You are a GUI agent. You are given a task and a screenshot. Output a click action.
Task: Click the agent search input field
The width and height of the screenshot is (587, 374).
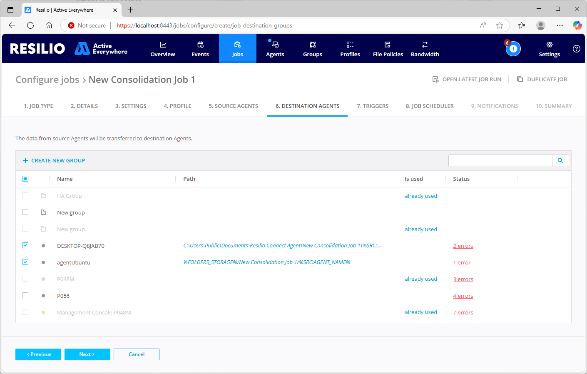pyautogui.click(x=500, y=161)
